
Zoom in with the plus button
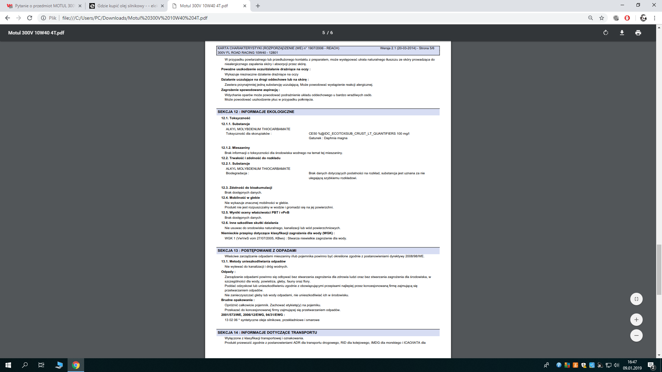coord(636,320)
